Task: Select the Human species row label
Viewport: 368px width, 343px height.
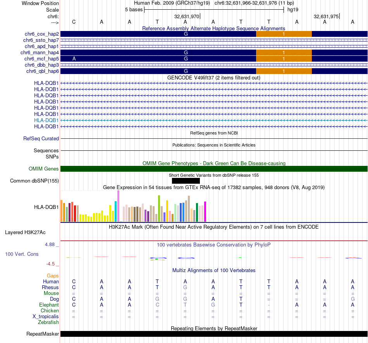Action: 51,281
